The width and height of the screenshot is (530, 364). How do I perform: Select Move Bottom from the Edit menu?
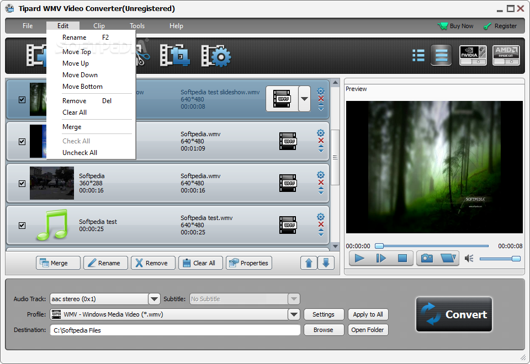point(82,87)
